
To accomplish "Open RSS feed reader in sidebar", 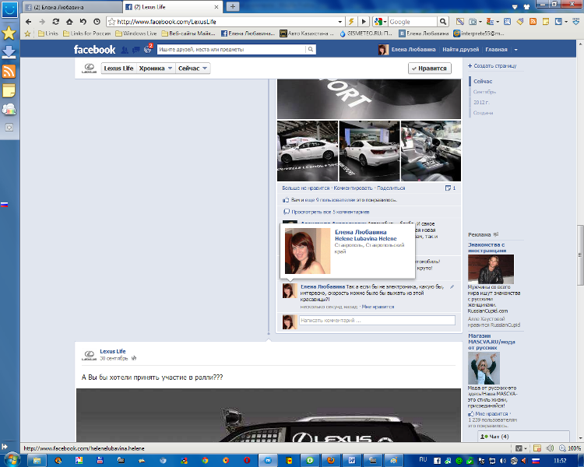I will [9, 71].
